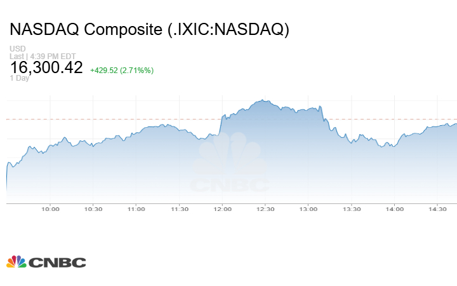457x286 pixels.
Task: Click the CNBC watermark in the chart
Action: click(x=229, y=163)
